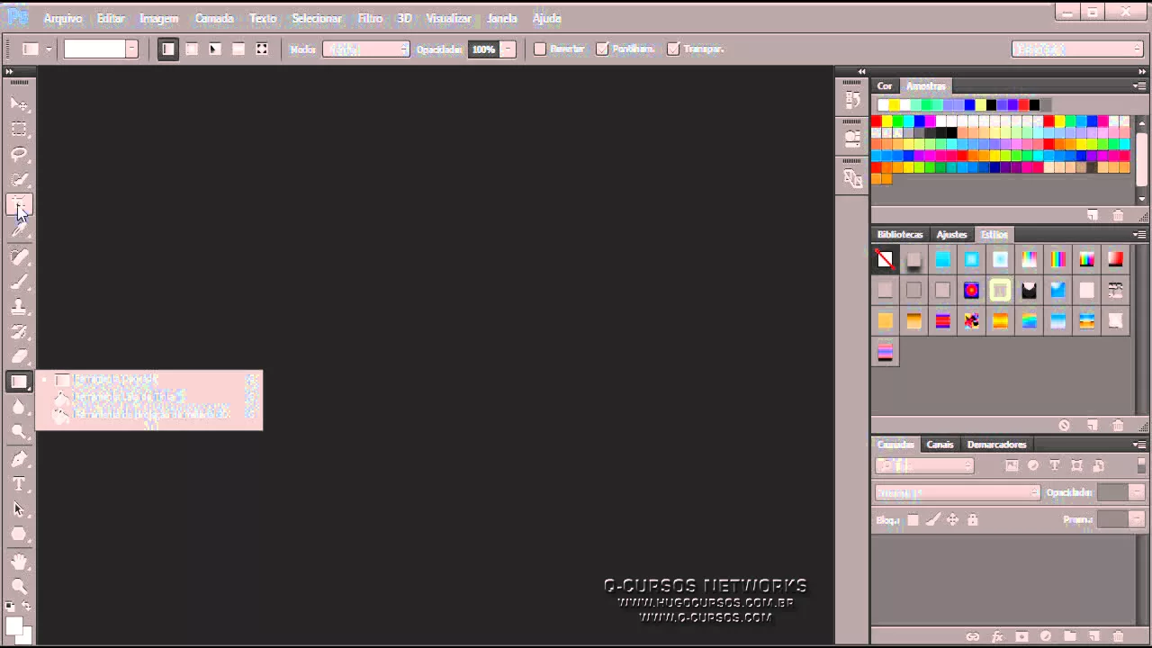
Task: Open the Bibliotecas tab
Action: pyautogui.click(x=900, y=235)
